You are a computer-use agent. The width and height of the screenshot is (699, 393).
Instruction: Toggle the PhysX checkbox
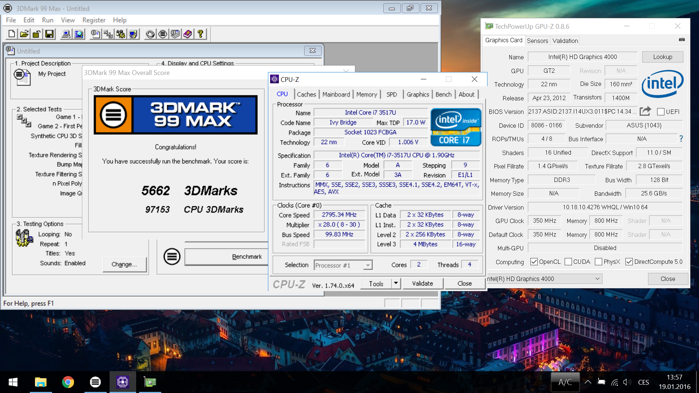(598, 262)
